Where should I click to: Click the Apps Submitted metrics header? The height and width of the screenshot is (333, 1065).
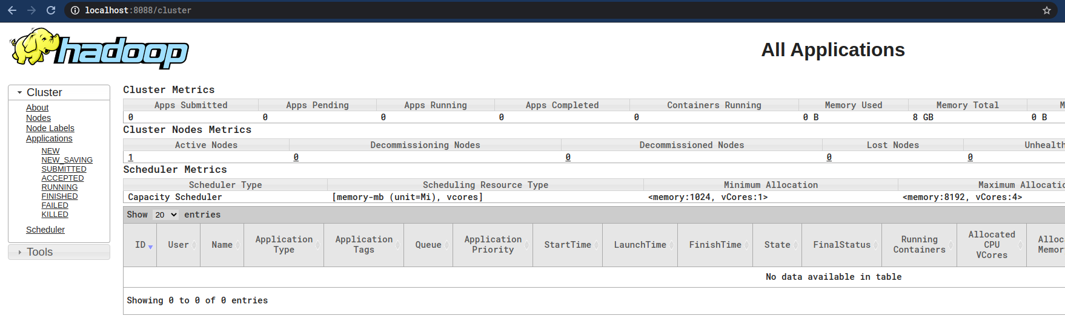191,105
